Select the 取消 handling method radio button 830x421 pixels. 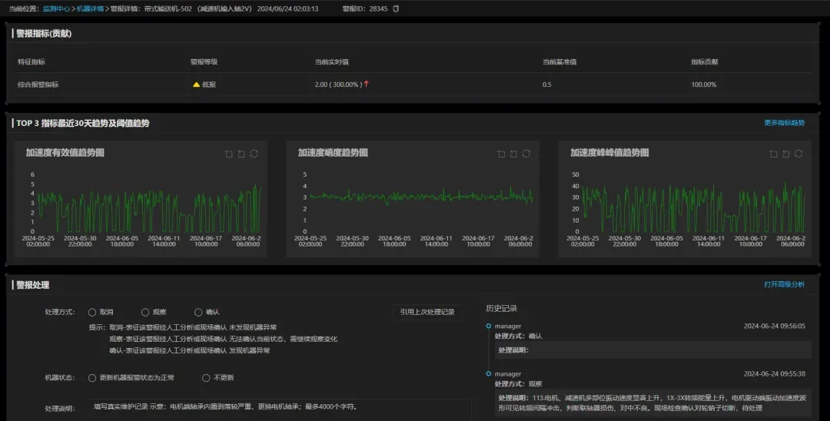(x=92, y=312)
